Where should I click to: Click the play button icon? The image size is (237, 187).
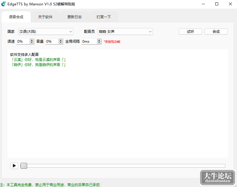point(14,166)
